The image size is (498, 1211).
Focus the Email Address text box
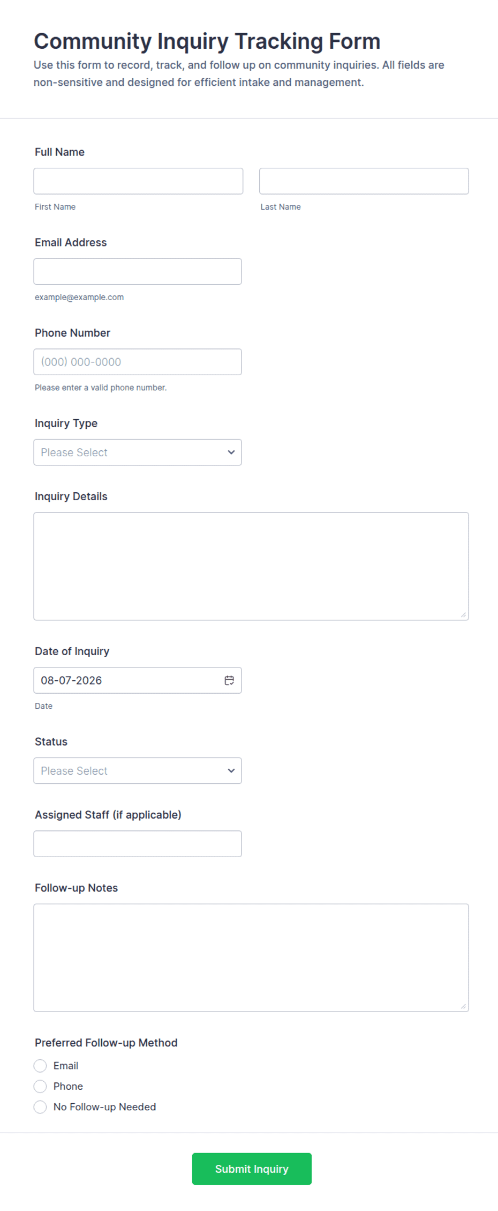pos(138,272)
